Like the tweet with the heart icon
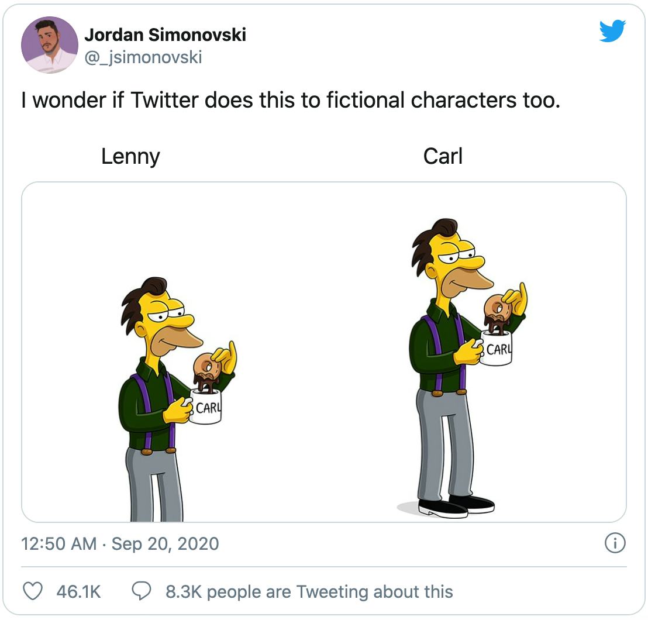 pos(33,591)
